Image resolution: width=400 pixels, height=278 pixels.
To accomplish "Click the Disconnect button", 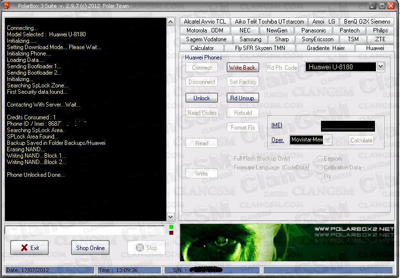I will [x=202, y=82].
